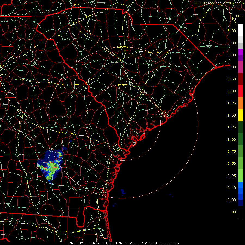Click the small blue offshore precipitation echo
Viewport: 245px width, 245px height.
pos(123,192)
